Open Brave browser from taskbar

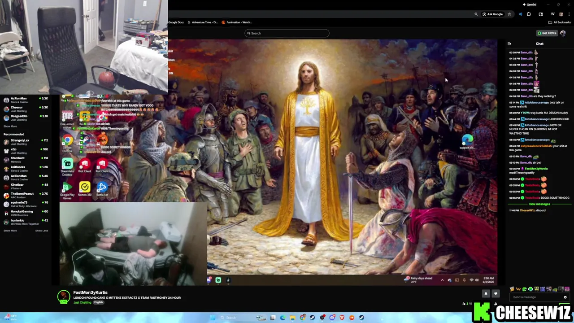[x=342, y=318]
